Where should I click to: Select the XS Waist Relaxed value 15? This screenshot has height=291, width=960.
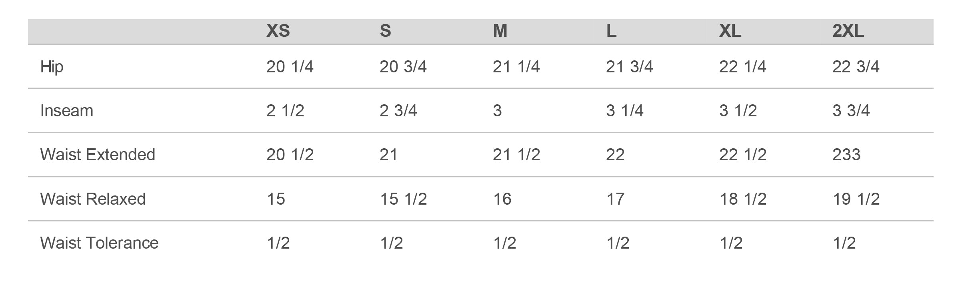tap(276, 199)
